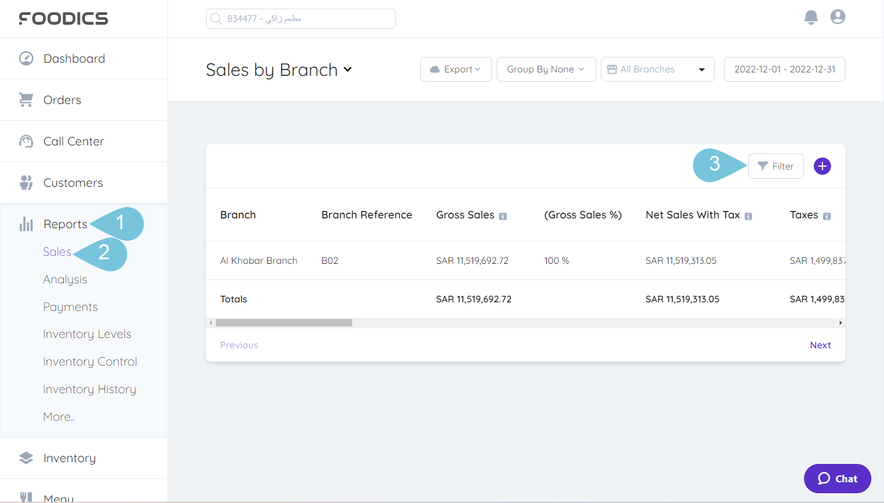Open the Payments report in the sidebar

tap(70, 306)
